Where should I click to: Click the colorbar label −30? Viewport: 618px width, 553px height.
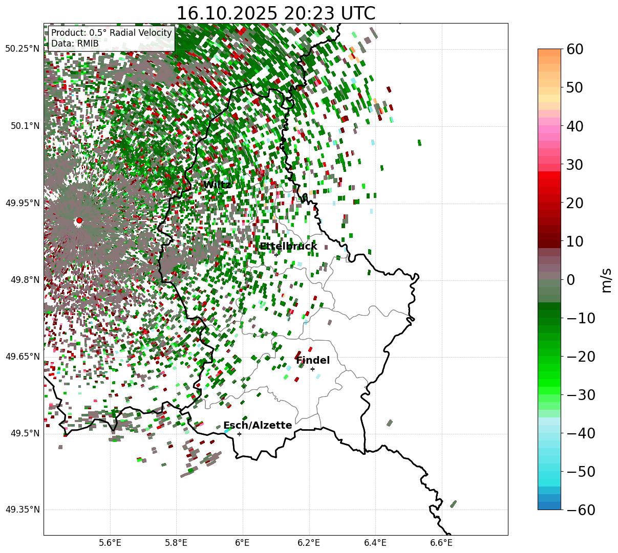(581, 395)
